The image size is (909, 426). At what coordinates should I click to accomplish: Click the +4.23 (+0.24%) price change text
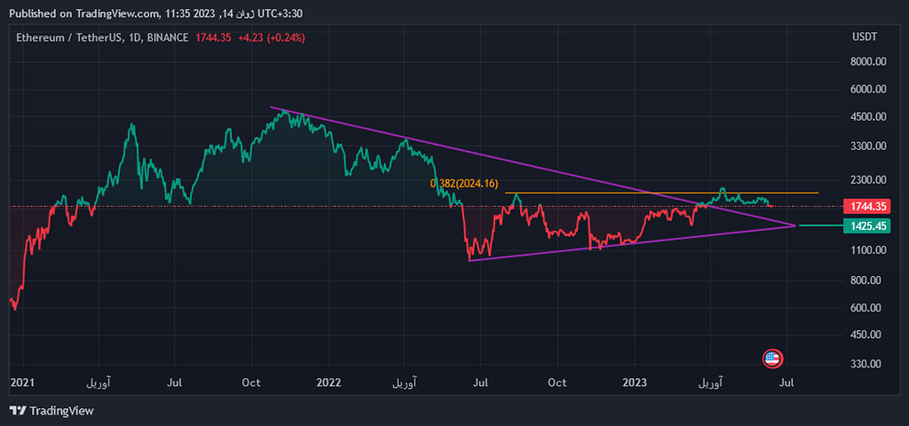click(271, 37)
